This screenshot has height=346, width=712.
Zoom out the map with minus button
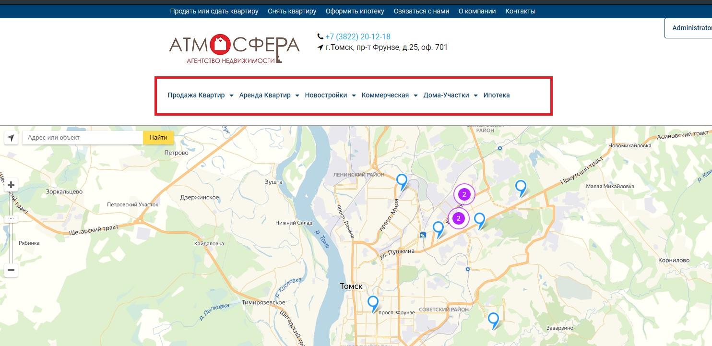11,270
